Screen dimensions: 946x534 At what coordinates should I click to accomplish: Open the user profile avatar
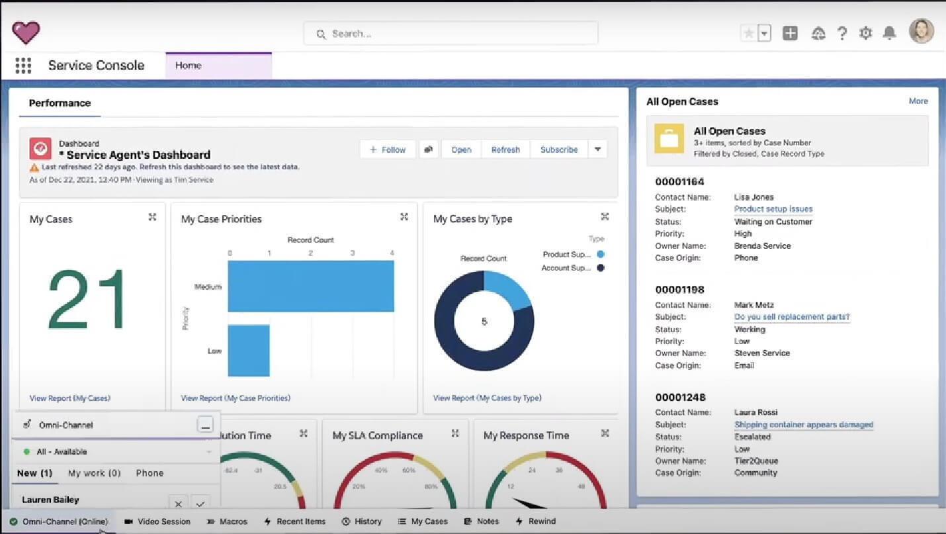click(x=921, y=31)
